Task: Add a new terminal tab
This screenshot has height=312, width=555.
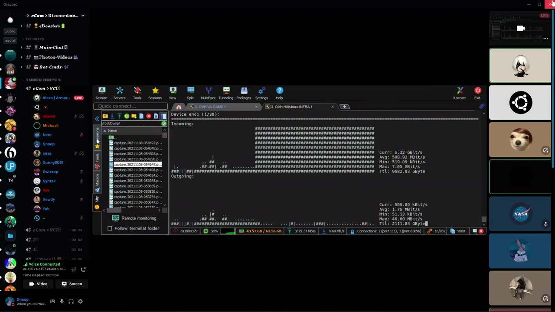Action: click(345, 107)
